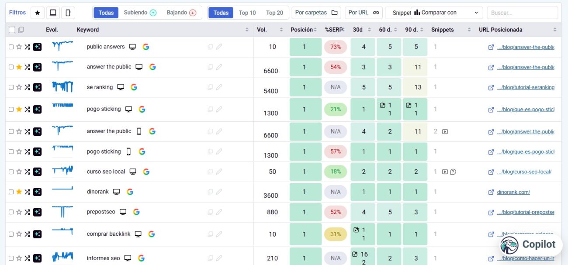
Task: Click the favorites star filter button
Action: point(37,13)
